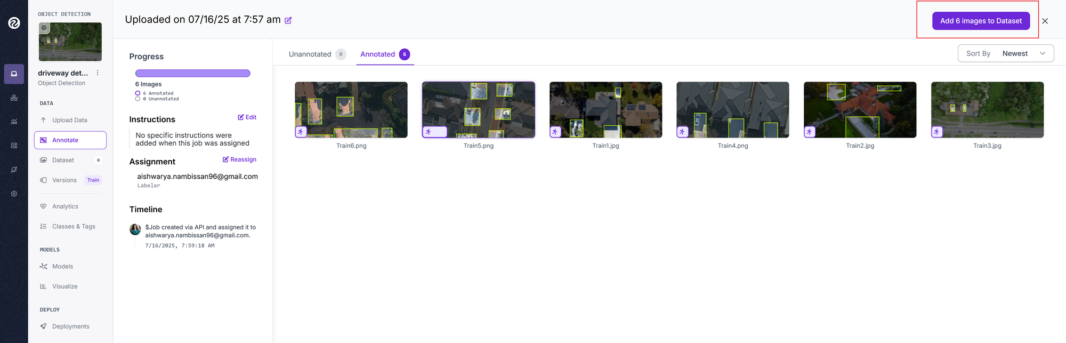Viewport: 1066px width, 343px height.
Task: Click annotation status badge on Train5.png
Action: pos(434,132)
